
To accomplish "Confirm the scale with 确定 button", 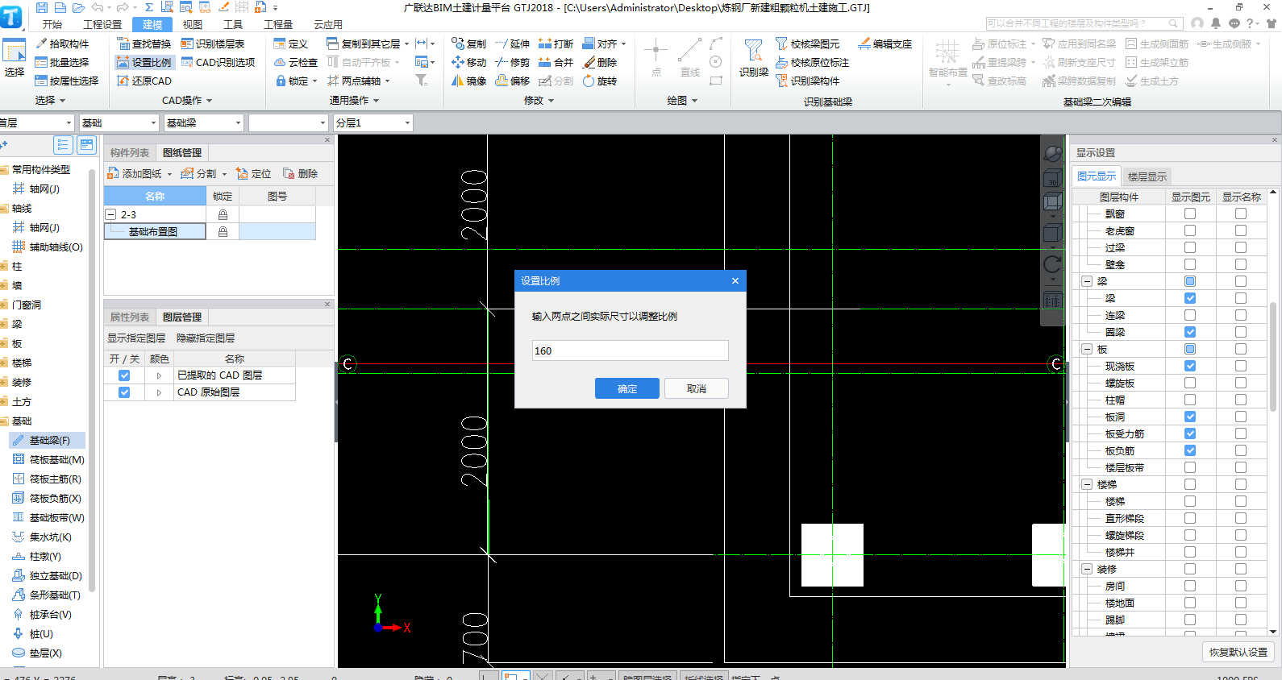I will [627, 388].
